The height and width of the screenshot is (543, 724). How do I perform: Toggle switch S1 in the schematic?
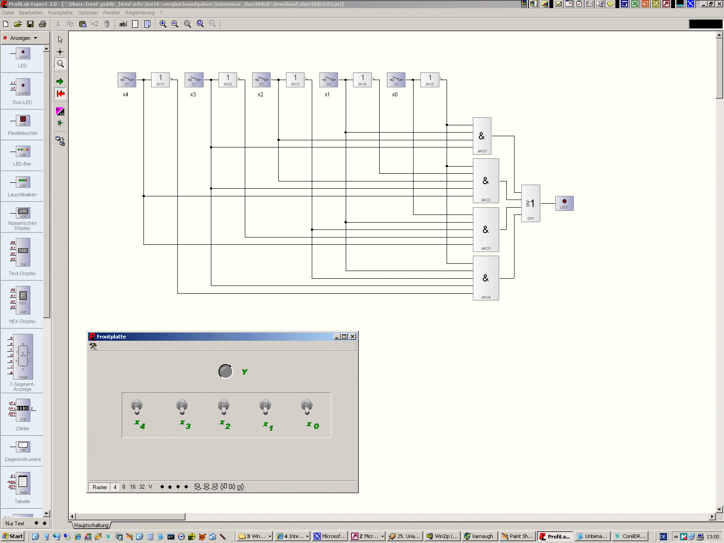(127, 80)
